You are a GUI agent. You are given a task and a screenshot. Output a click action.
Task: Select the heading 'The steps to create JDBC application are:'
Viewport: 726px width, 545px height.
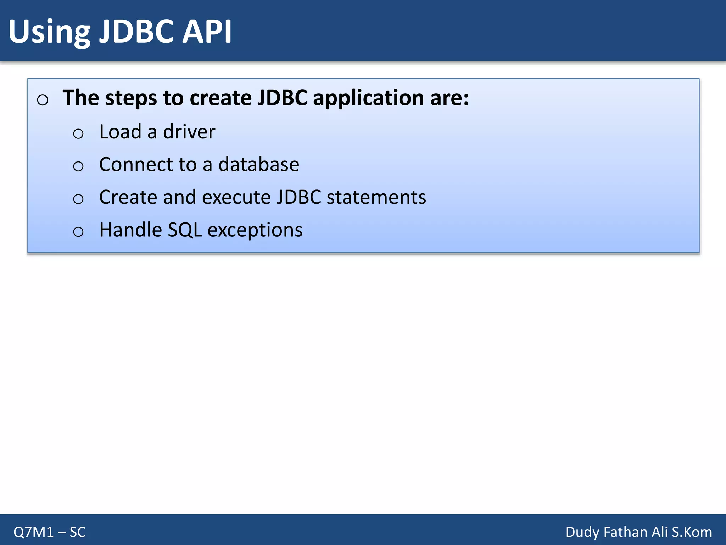point(265,98)
